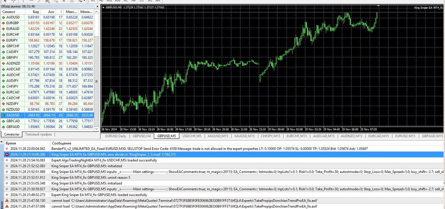Screen dimensions: 445x209
Task: Sort Market Watch by Символ column header
Action: coord(12,12)
